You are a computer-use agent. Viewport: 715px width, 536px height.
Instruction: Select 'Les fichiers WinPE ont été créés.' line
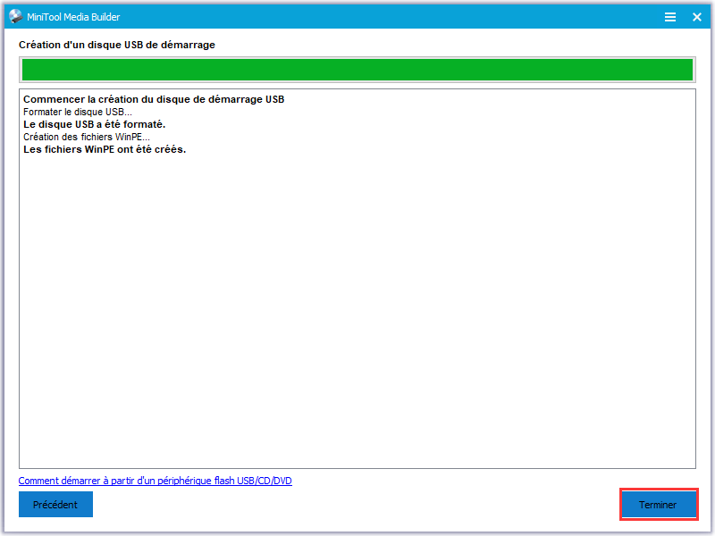tap(105, 149)
